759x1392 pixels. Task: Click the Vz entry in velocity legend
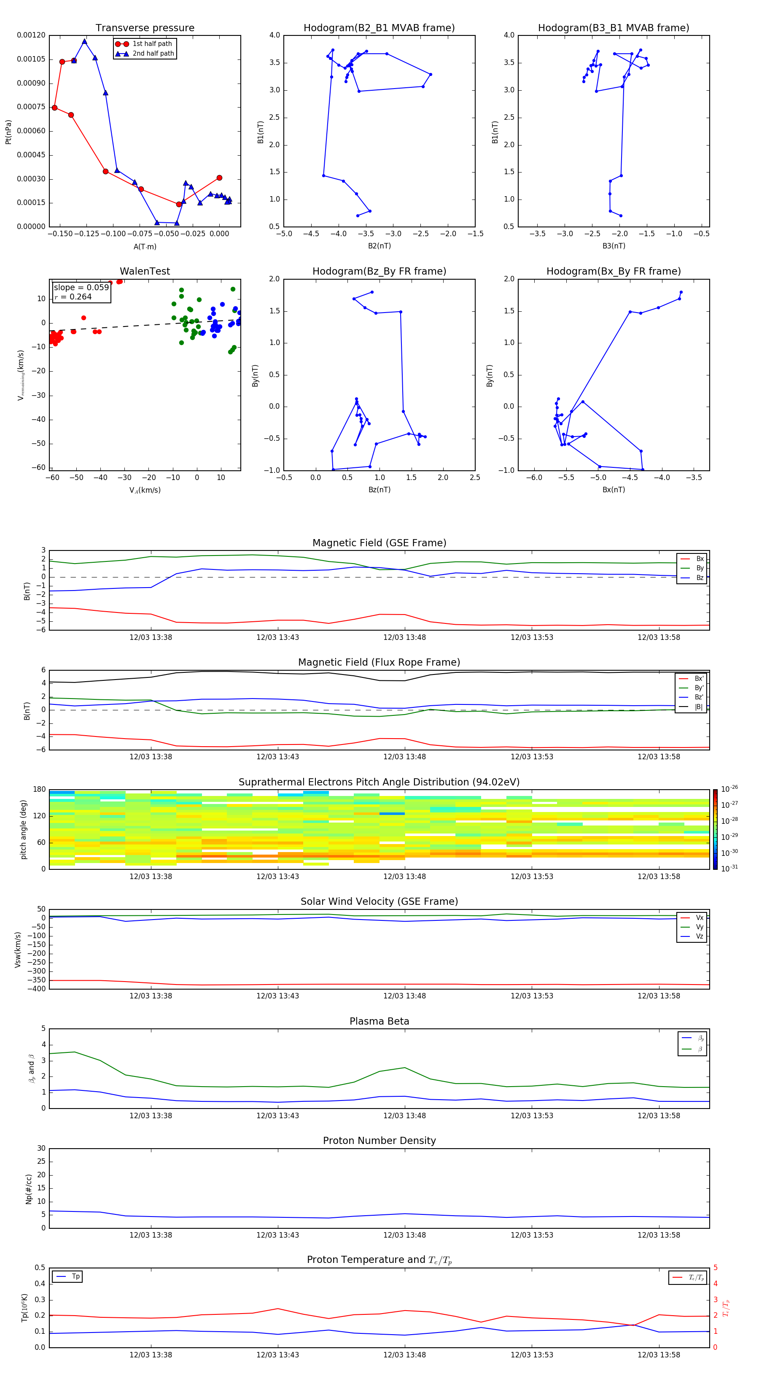coord(692,936)
